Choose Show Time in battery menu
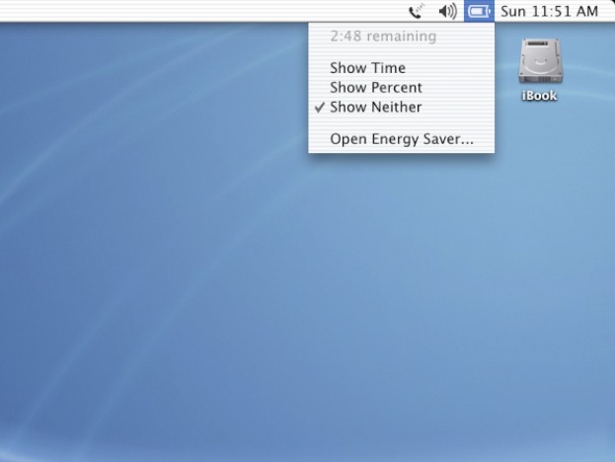 click(x=401, y=68)
